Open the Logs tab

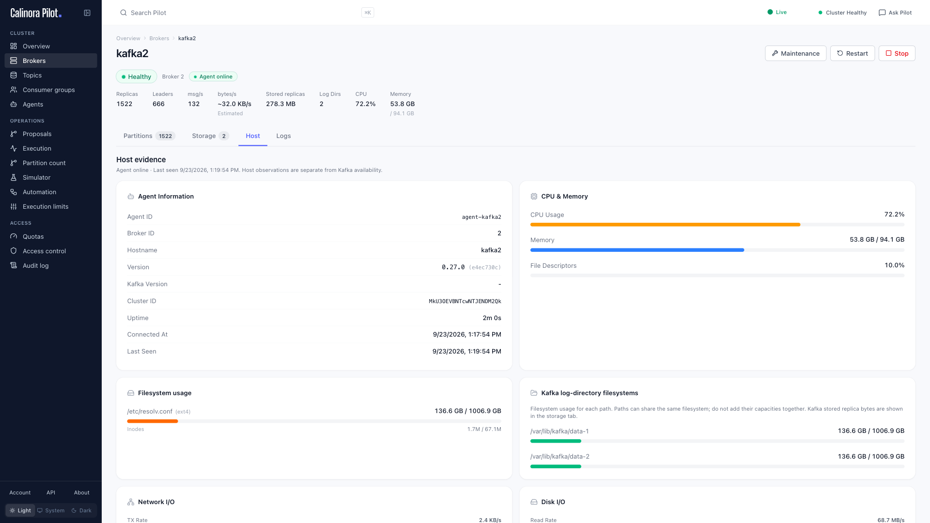coord(283,136)
